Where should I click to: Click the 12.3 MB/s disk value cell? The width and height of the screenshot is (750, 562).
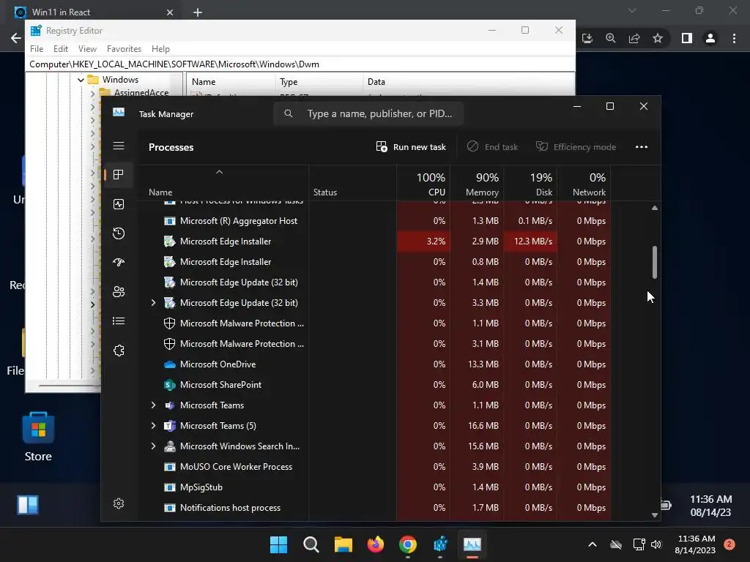[530, 241]
